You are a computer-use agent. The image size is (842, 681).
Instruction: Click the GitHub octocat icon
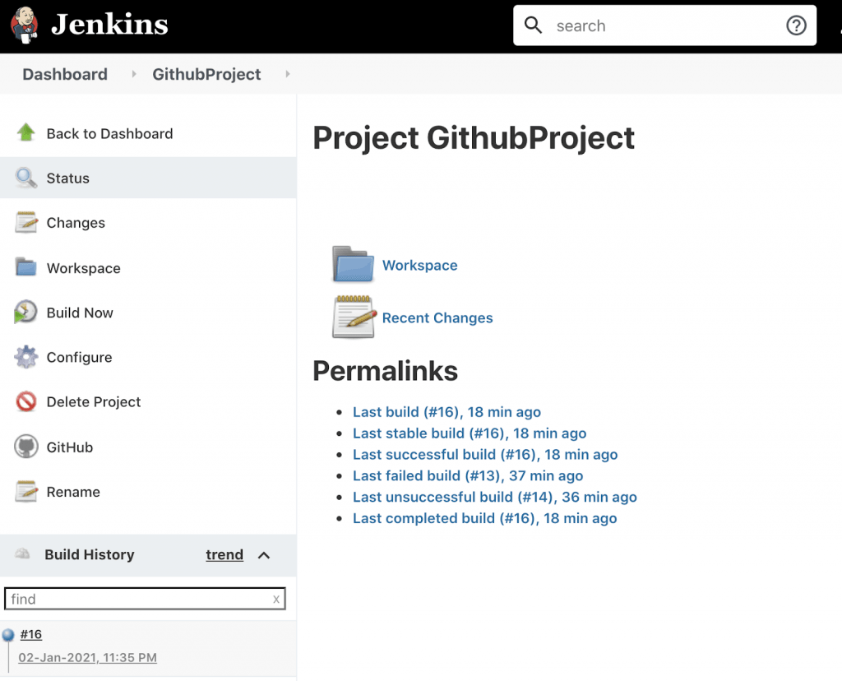26,447
